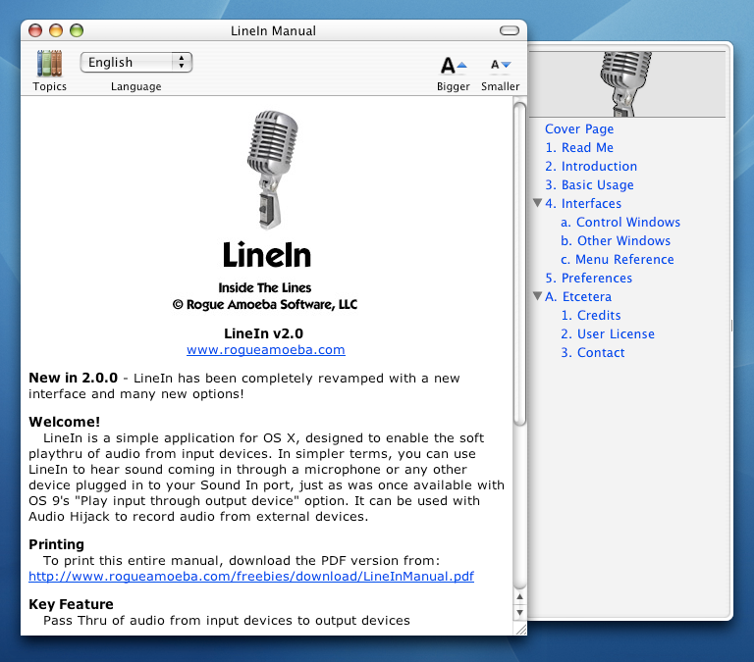The image size is (754, 662).
Task: Open 3. Basic Usage topic
Action: coord(589,185)
